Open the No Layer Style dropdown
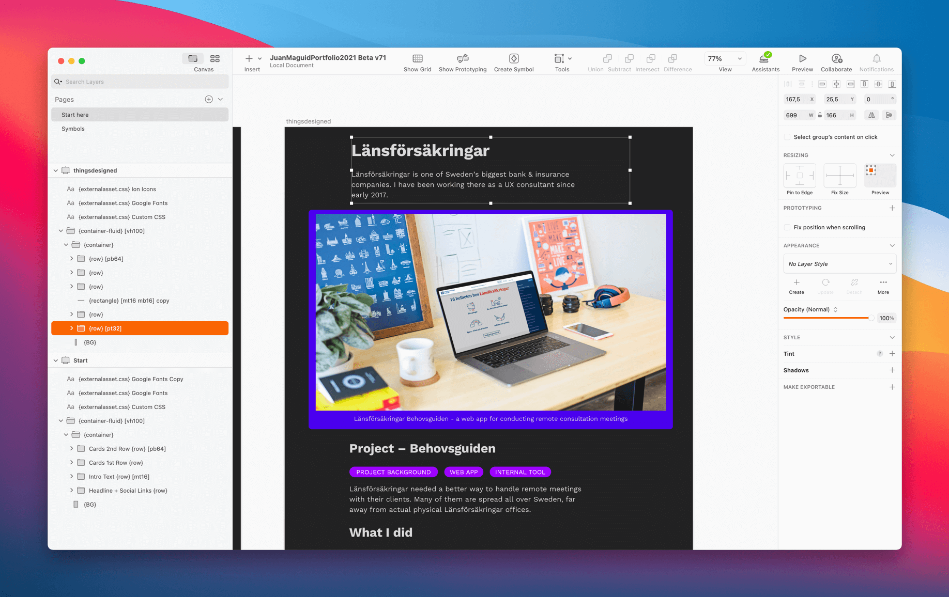 click(840, 264)
